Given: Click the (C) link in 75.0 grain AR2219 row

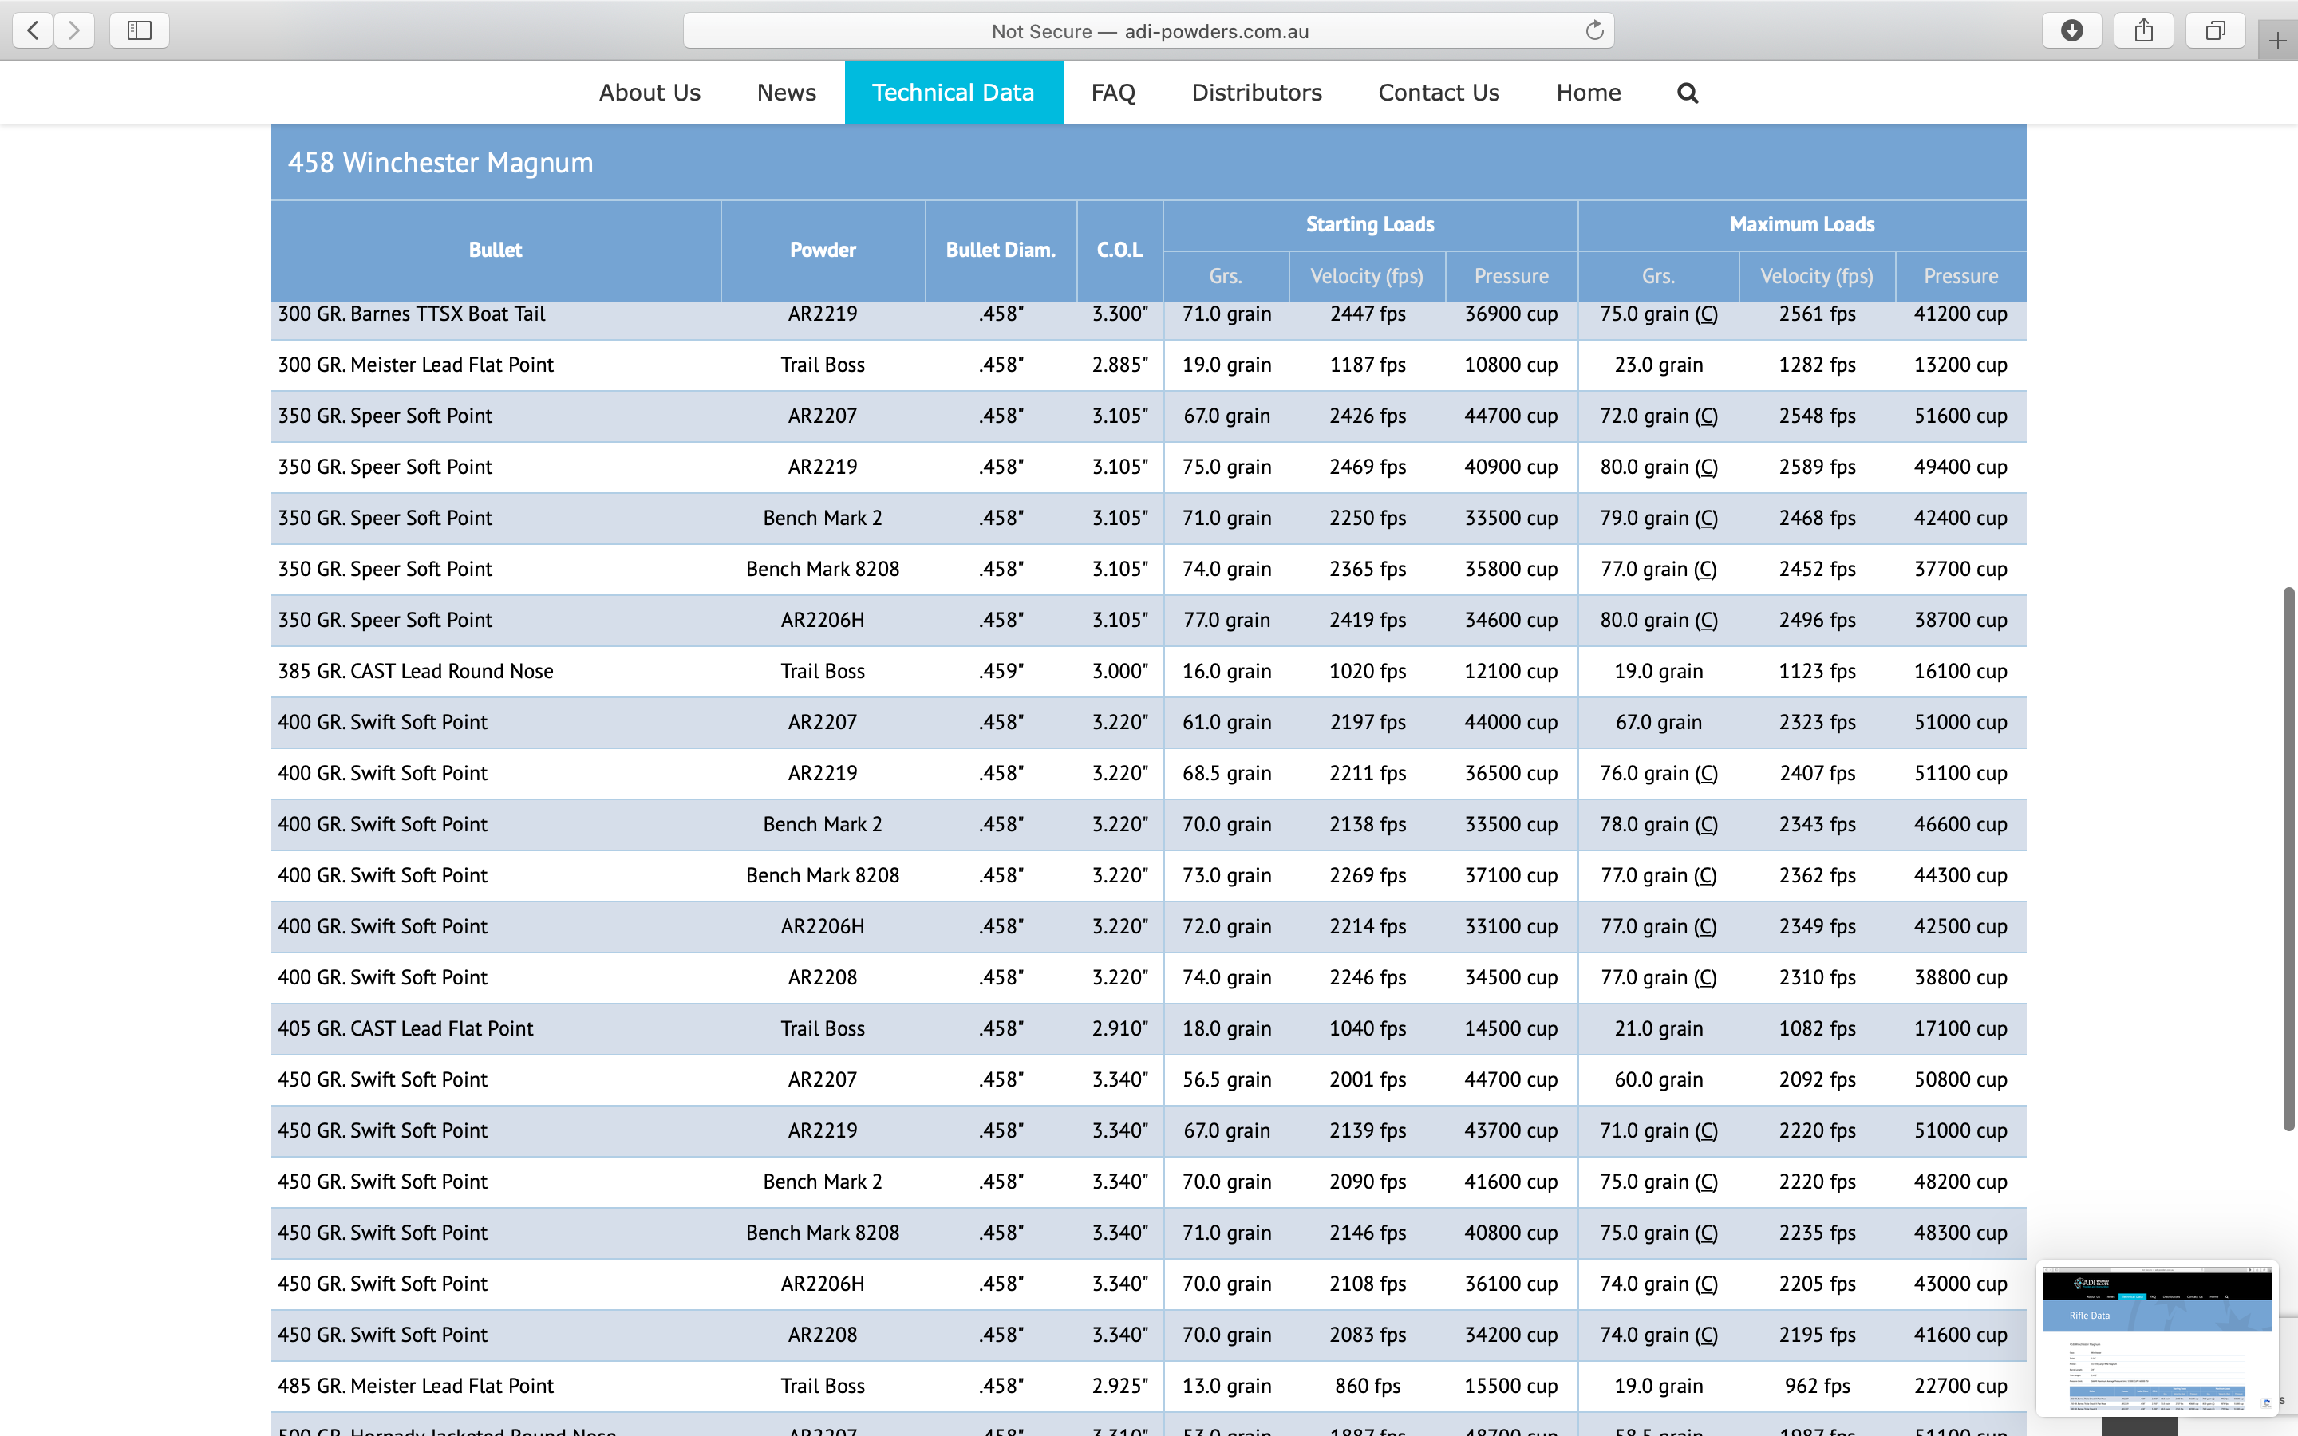Looking at the screenshot, I should coord(1707,314).
